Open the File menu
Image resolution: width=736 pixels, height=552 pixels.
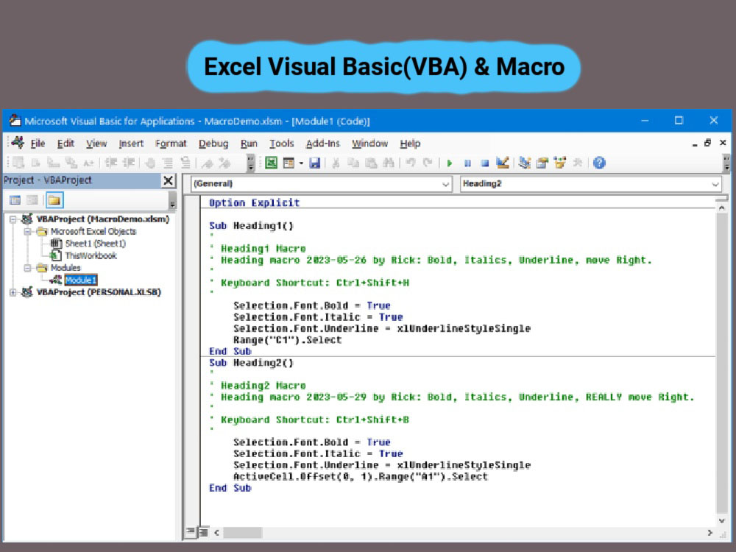point(38,144)
